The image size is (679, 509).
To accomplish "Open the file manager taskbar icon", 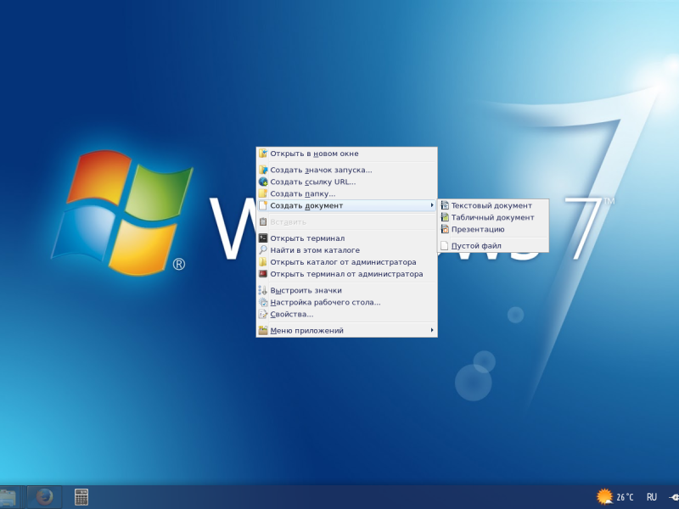I will (8, 497).
